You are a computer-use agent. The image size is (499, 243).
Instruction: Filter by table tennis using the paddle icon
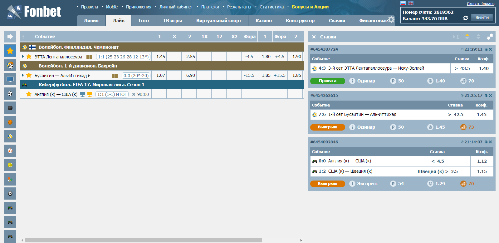10,179
